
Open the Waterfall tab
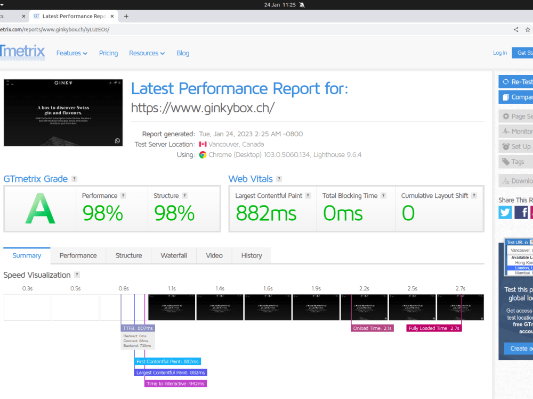[174, 255]
